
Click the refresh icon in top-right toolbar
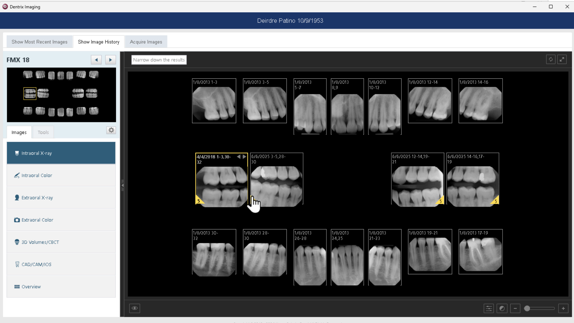pos(550,60)
